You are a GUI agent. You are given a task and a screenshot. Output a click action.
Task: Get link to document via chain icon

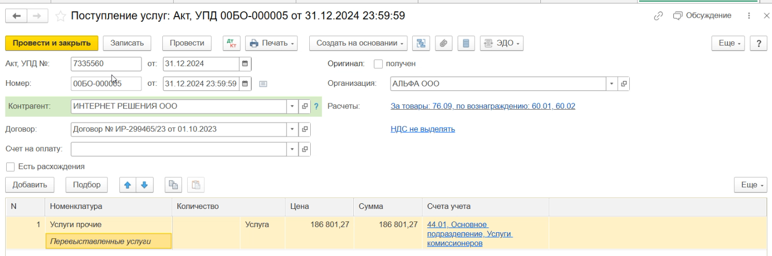(658, 16)
